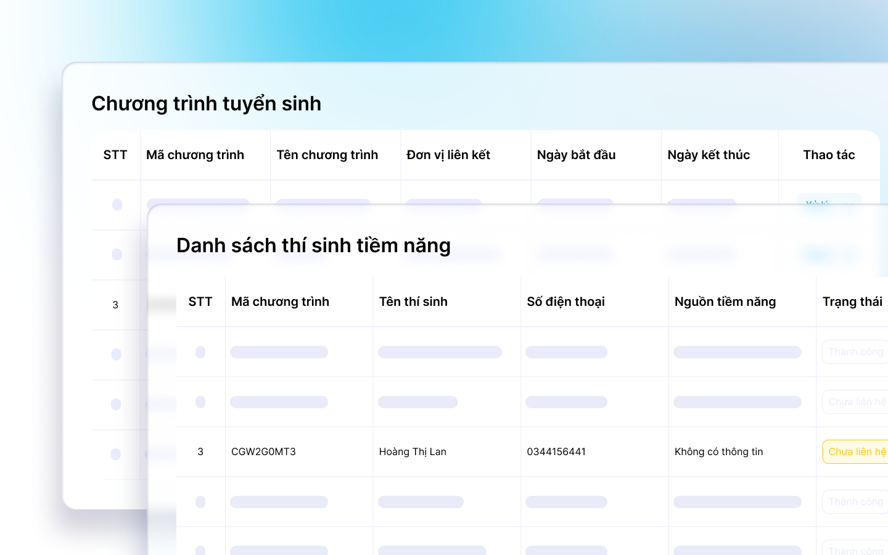Select the "Nguồn tiềm năng" column header
Viewport: 888px width, 555px height.
[725, 302]
